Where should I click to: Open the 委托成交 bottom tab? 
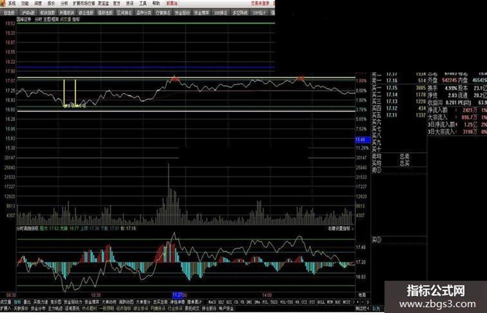192,309
